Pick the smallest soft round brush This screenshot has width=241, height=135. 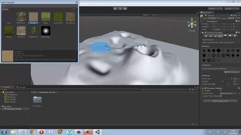click(x=209, y=55)
